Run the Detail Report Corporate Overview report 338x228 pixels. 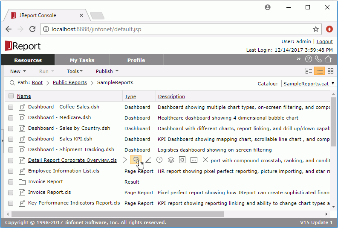pyautogui.click(x=124, y=160)
